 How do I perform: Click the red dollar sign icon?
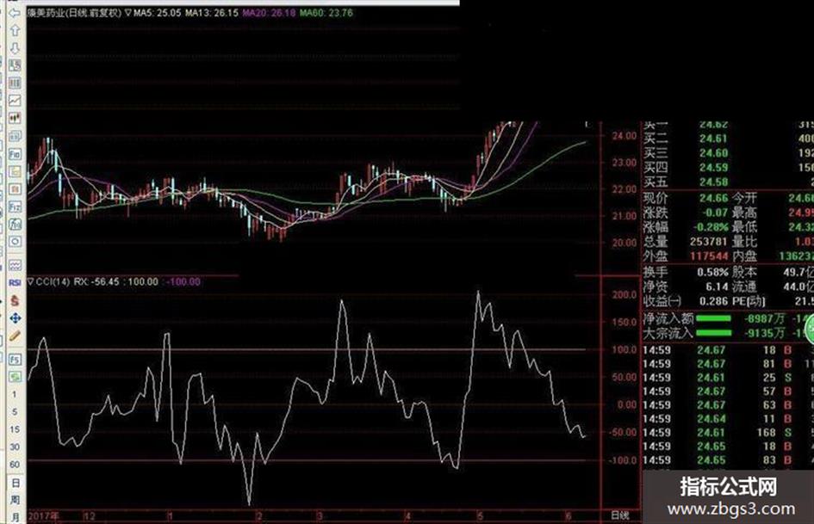coord(15,300)
